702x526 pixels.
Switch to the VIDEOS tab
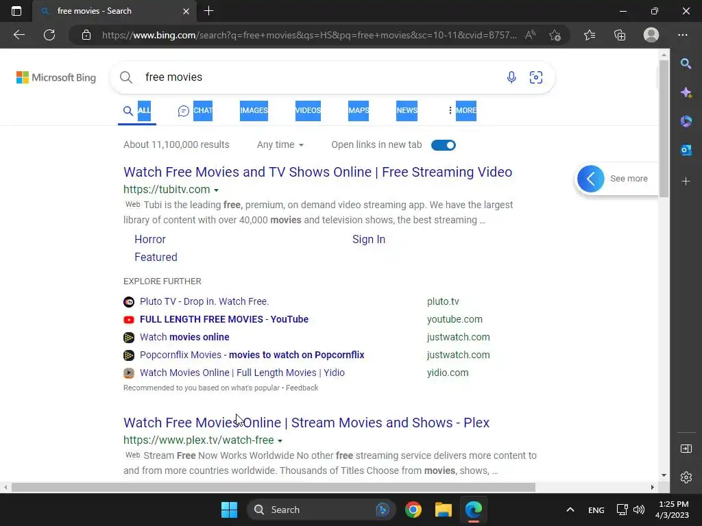pos(308,110)
